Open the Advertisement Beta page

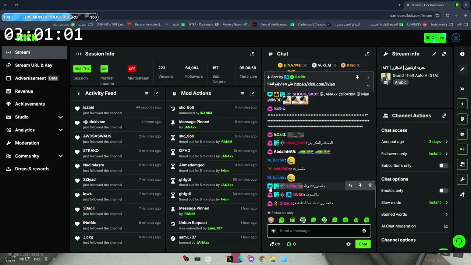point(35,78)
